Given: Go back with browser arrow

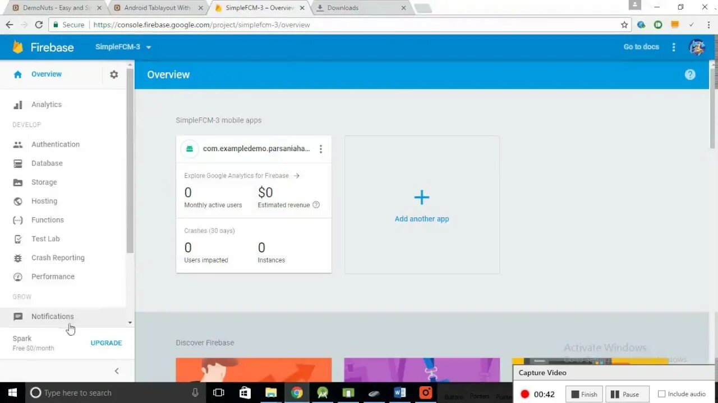Looking at the screenshot, I should coord(10,25).
